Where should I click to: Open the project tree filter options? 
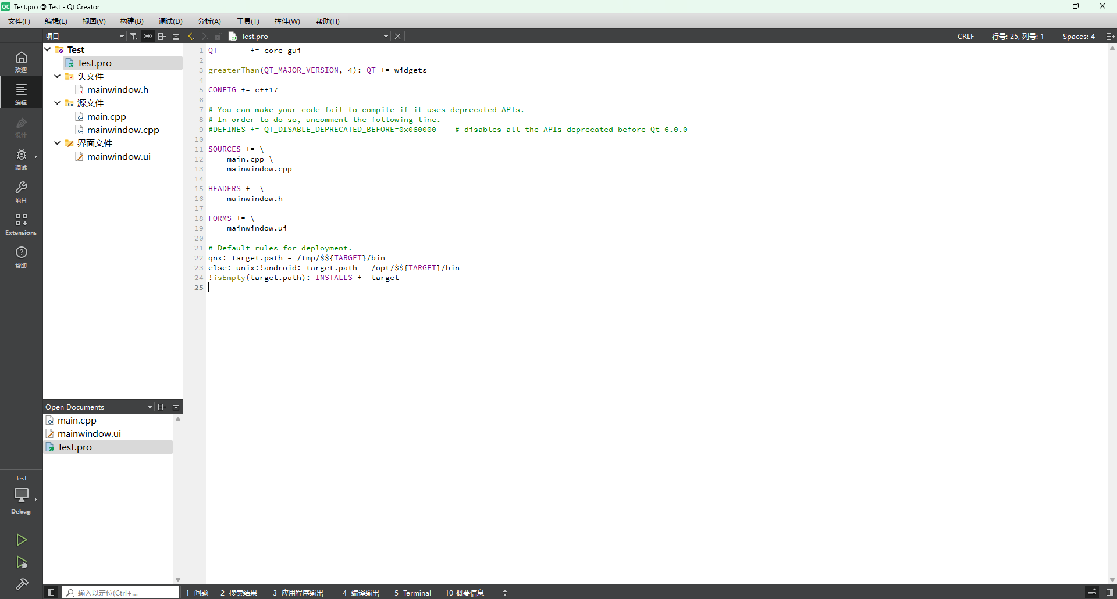(134, 36)
